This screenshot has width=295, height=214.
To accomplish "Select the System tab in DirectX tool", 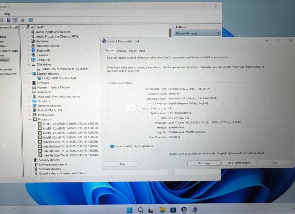I will point(109,50).
